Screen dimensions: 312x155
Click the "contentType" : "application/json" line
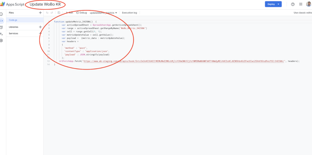point(87,51)
